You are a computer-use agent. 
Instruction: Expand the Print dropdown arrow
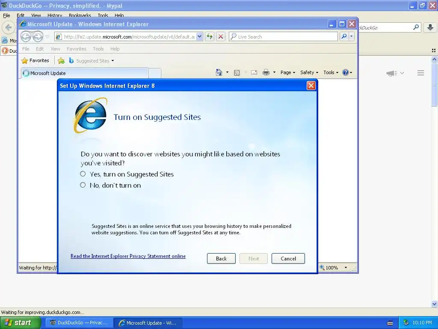[274, 72]
